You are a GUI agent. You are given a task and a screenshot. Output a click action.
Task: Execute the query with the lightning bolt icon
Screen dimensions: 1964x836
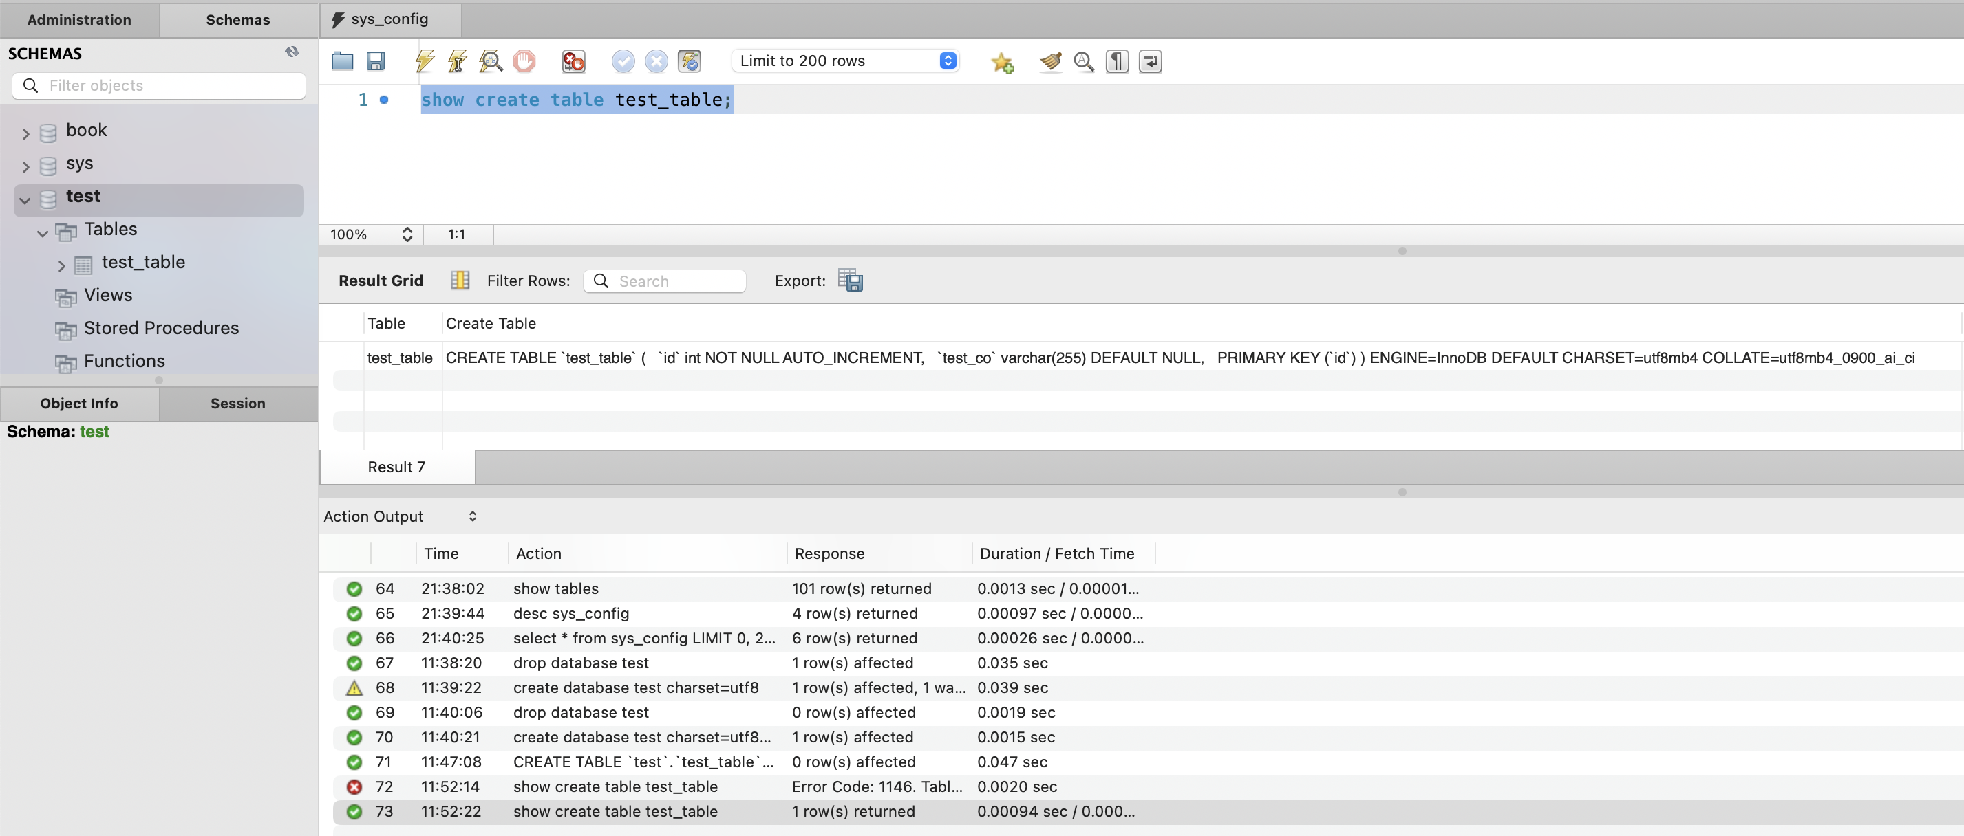coord(425,61)
